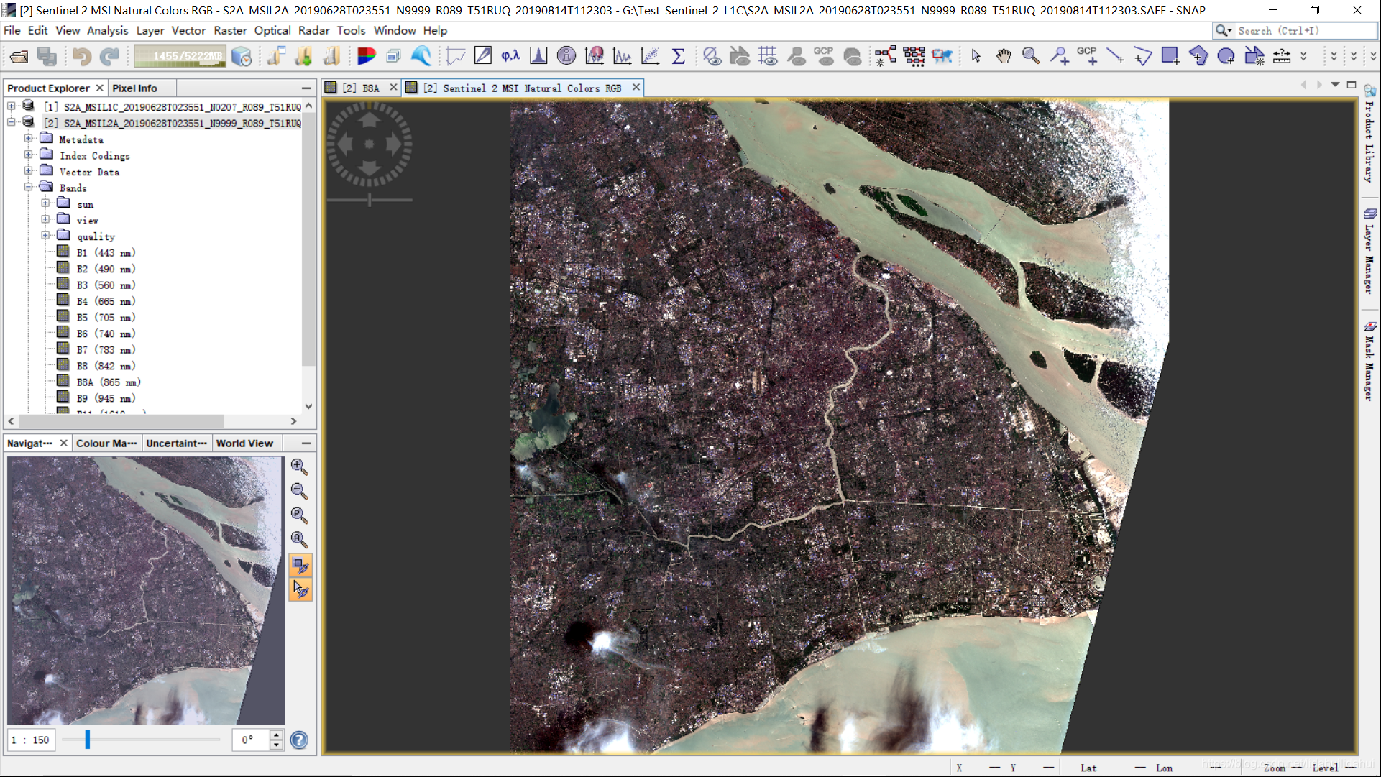
Task: Select the Draw rectangle tool
Action: tap(1170, 56)
